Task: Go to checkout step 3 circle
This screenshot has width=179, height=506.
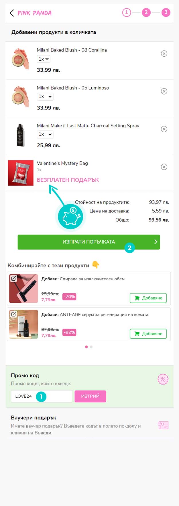Action: click(166, 12)
